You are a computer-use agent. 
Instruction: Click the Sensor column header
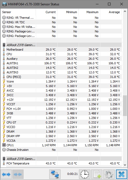(x=18, y=12)
